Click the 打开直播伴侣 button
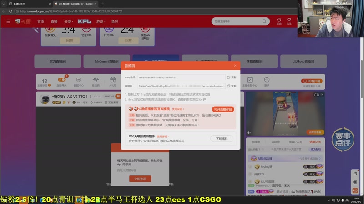364x204 pixels. pos(223,109)
